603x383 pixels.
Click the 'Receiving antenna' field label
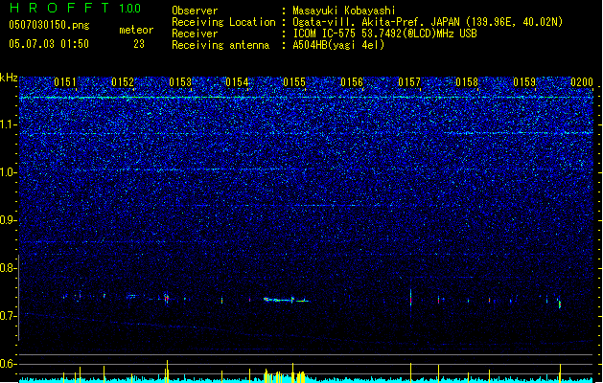pos(220,45)
